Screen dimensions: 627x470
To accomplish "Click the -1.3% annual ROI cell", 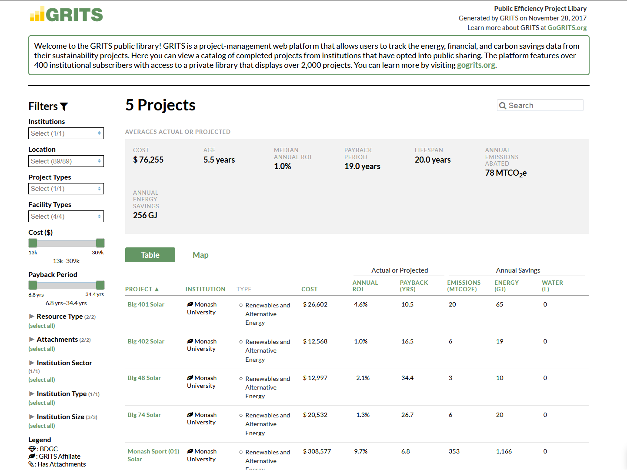I will pos(362,415).
